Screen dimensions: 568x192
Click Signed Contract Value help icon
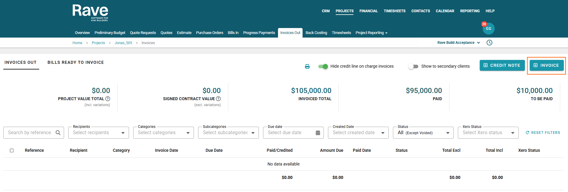[218, 99]
